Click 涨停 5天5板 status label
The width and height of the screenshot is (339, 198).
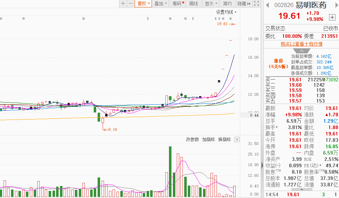(x=278, y=64)
